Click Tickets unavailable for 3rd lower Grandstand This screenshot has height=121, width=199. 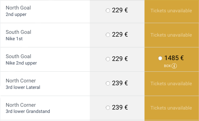click(171, 108)
